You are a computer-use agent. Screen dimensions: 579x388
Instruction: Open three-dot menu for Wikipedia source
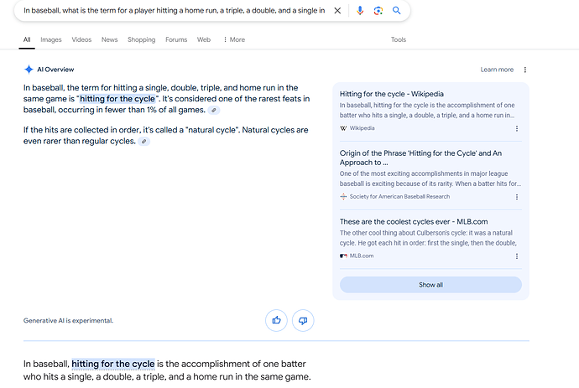[x=517, y=128]
